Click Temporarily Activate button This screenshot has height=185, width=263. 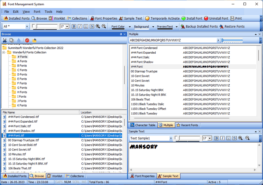tap(162, 18)
